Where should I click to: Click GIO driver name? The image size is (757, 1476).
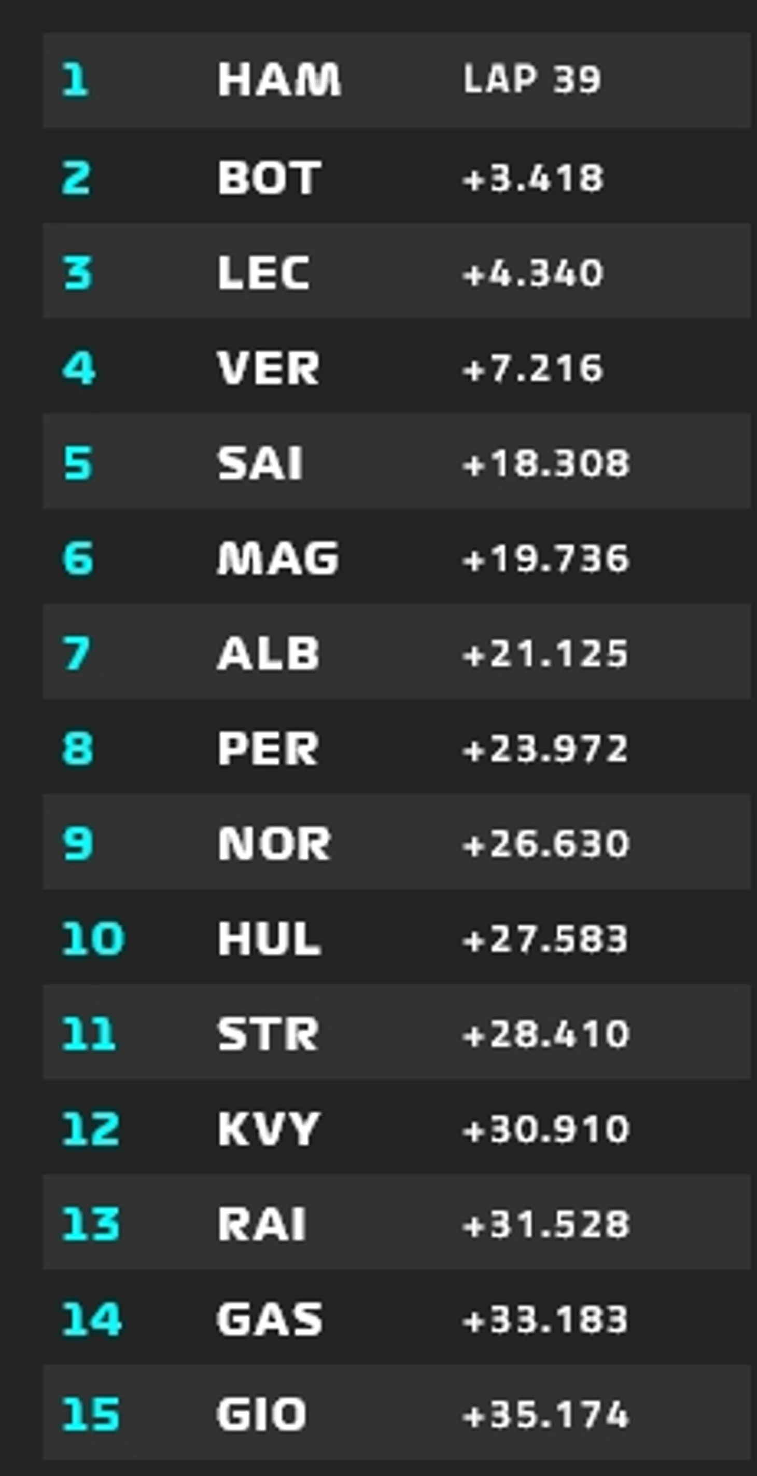coord(262,1414)
